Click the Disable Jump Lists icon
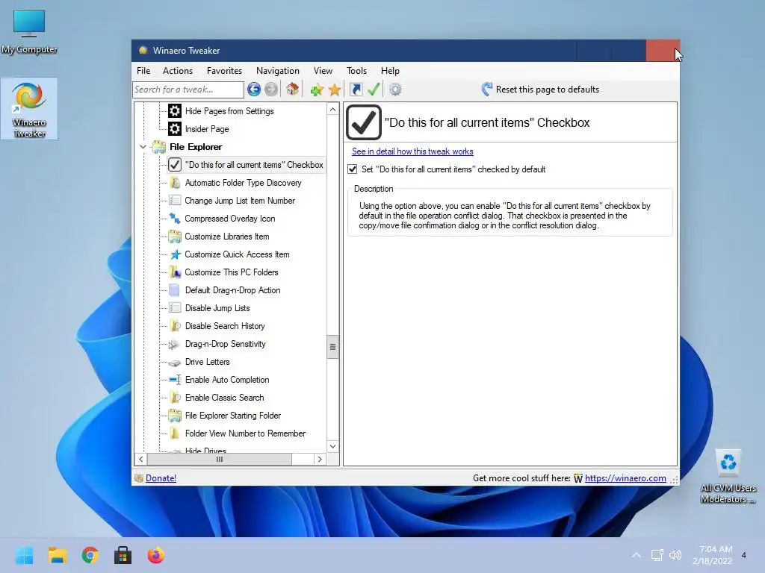This screenshot has height=573, width=765. (x=175, y=308)
